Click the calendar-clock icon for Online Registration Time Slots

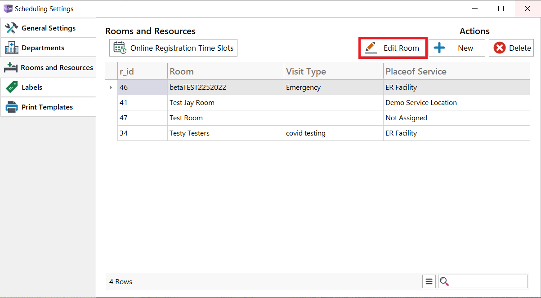click(119, 48)
